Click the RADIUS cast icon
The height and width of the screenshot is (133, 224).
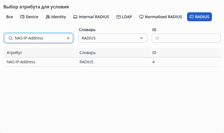[191, 17]
